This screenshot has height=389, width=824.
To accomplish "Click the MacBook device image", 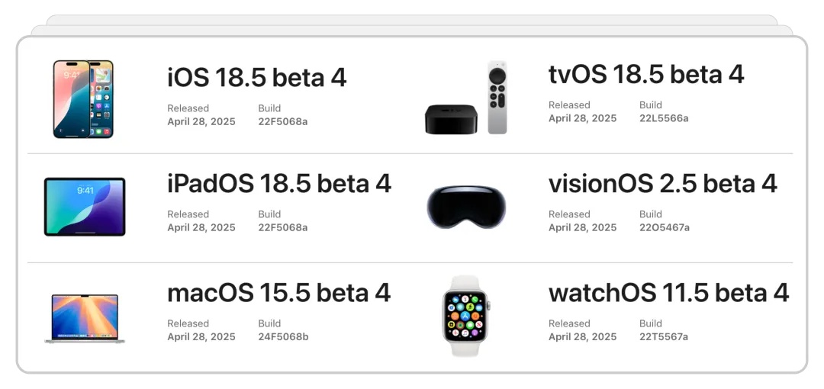I will click(85, 319).
